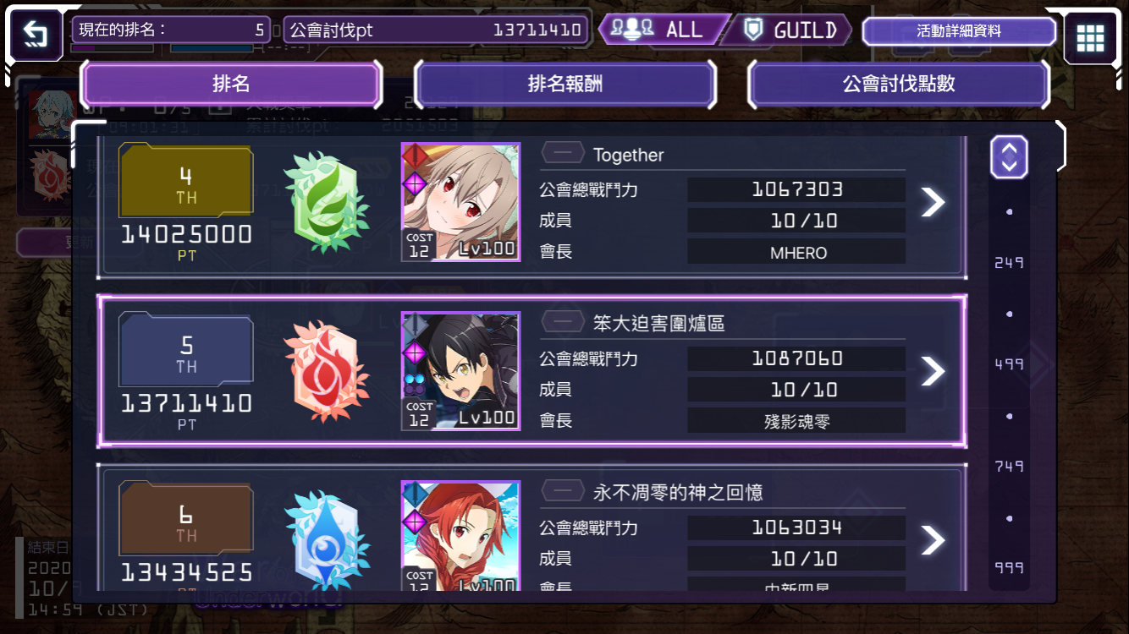1129x634 pixels.
Task: Toggle ranking filter to ALL
Action: pyautogui.click(x=664, y=30)
